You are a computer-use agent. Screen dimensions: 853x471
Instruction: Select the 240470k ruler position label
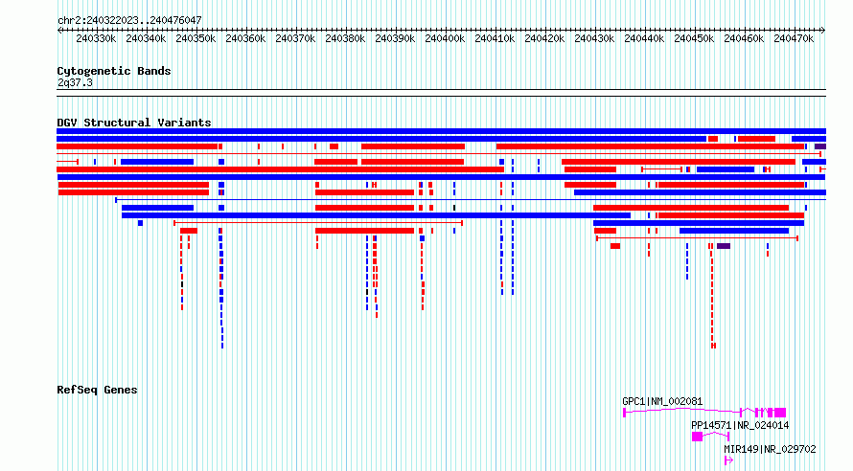click(x=794, y=38)
